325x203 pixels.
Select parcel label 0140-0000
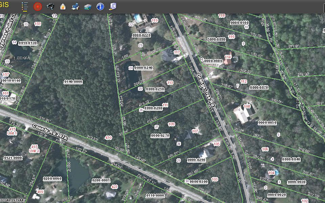pos(73,82)
